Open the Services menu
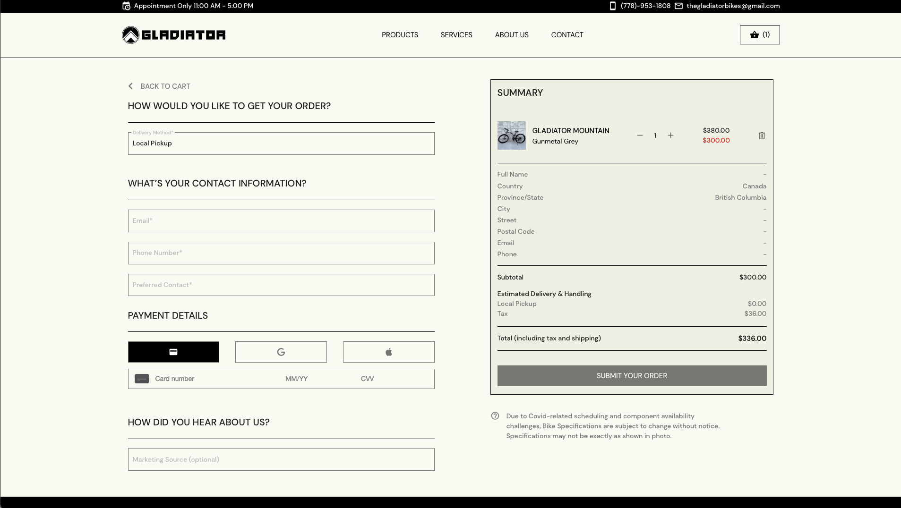 point(456,35)
